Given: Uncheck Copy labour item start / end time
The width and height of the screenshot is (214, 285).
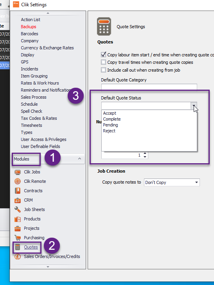Looking at the screenshot, I should click(x=104, y=54).
